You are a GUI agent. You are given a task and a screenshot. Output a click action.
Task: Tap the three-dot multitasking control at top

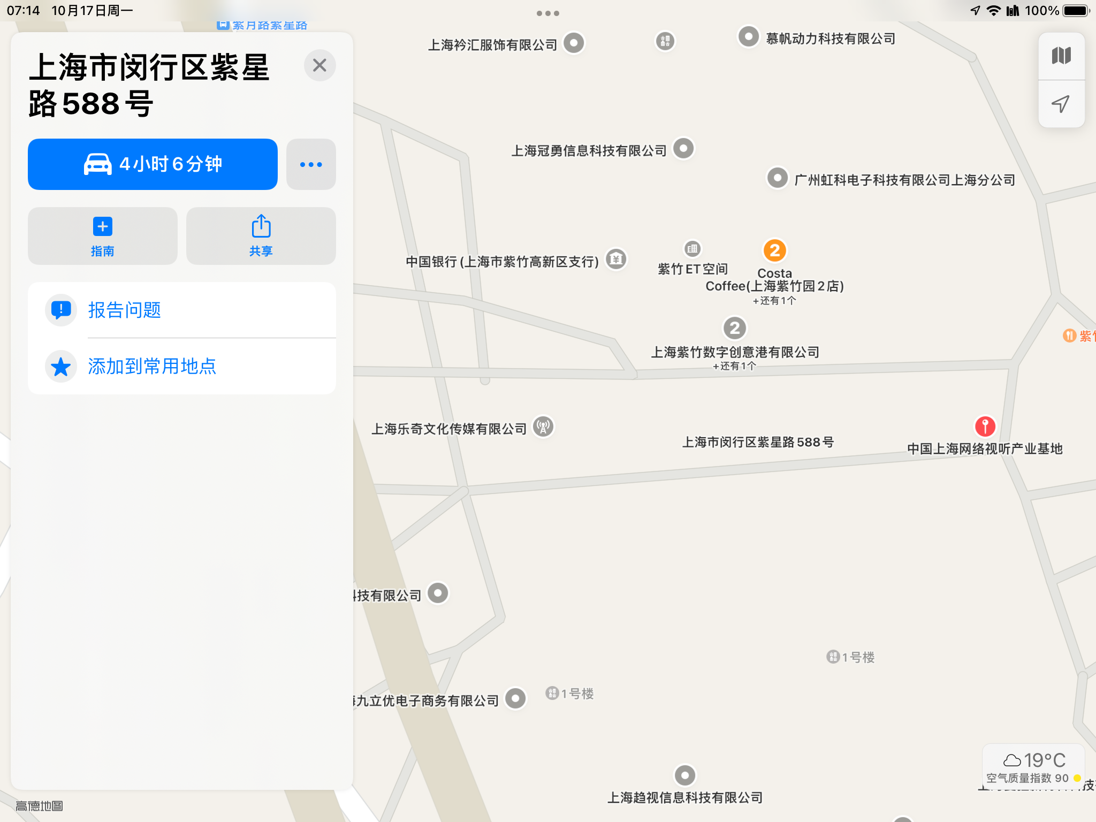548,13
